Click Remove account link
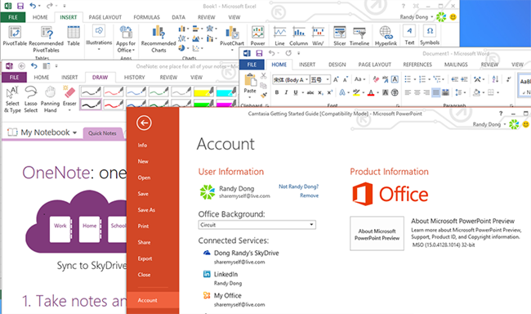This screenshot has height=314, width=531. click(x=309, y=195)
